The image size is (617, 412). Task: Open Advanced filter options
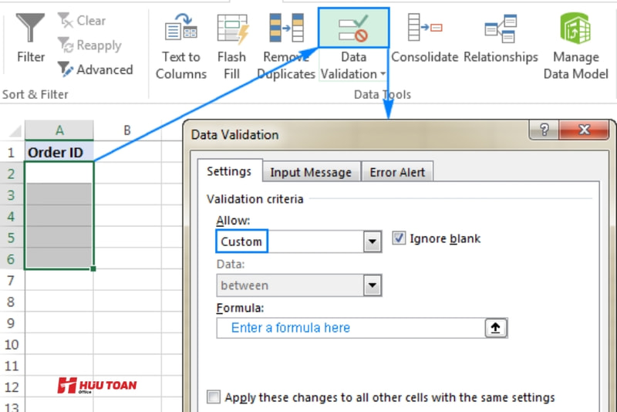point(95,69)
